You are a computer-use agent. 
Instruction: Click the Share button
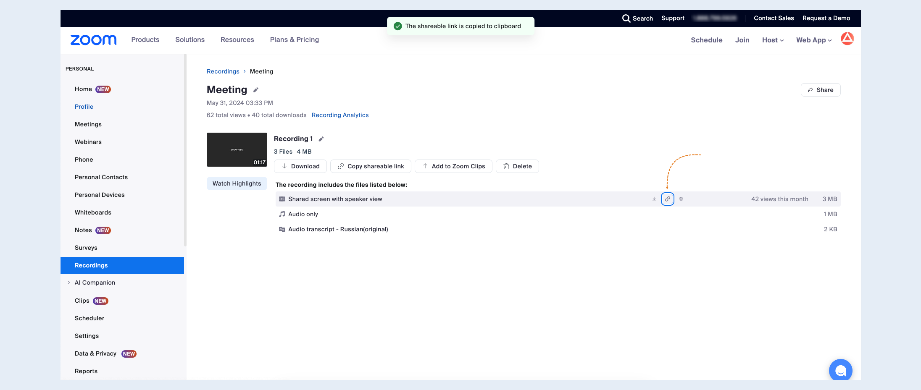tap(821, 90)
